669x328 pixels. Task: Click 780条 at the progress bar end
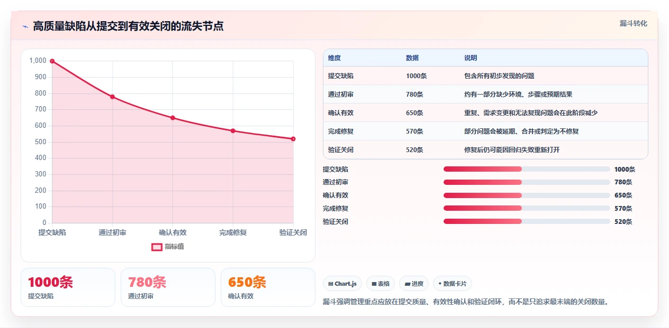click(x=623, y=182)
